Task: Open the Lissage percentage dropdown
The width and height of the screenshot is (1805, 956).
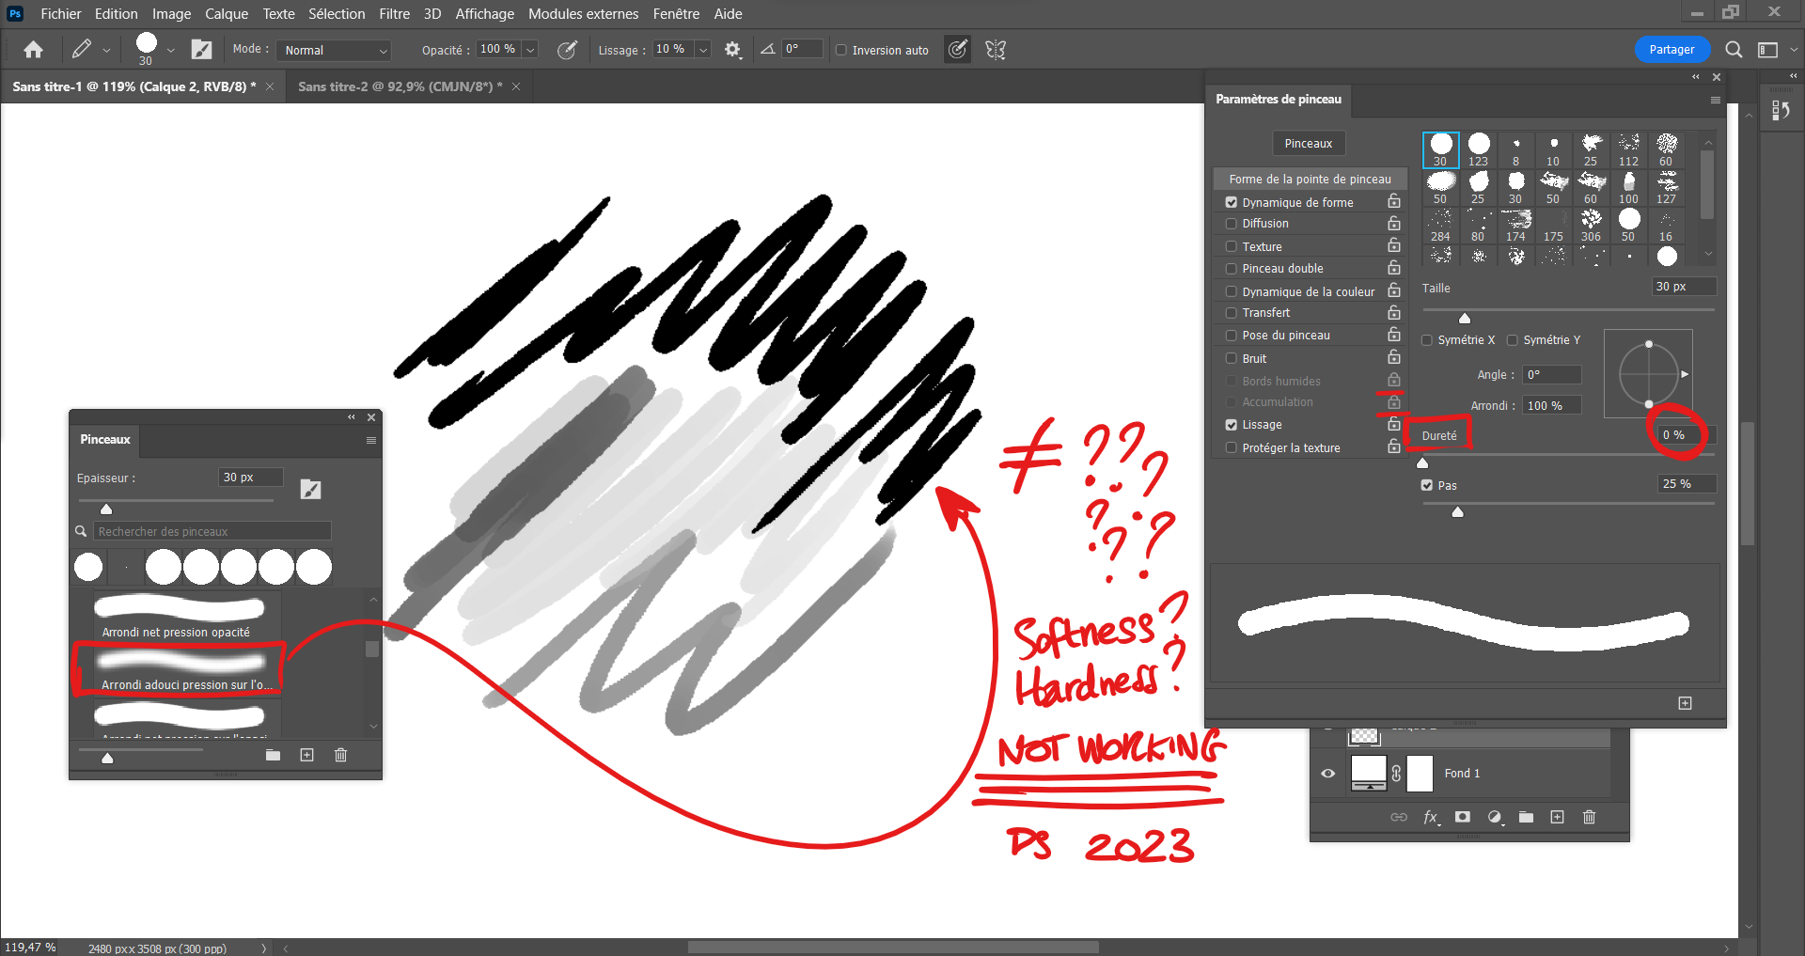Action: click(703, 49)
